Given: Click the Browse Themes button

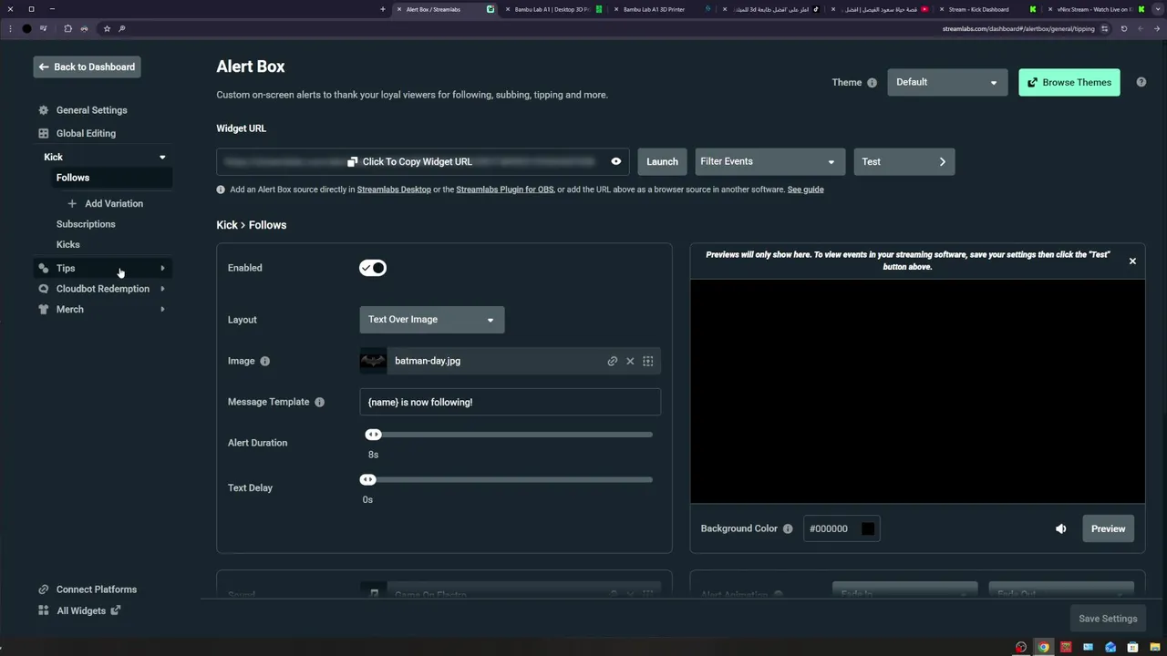Looking at the screenshot, I should (1069, 82).
